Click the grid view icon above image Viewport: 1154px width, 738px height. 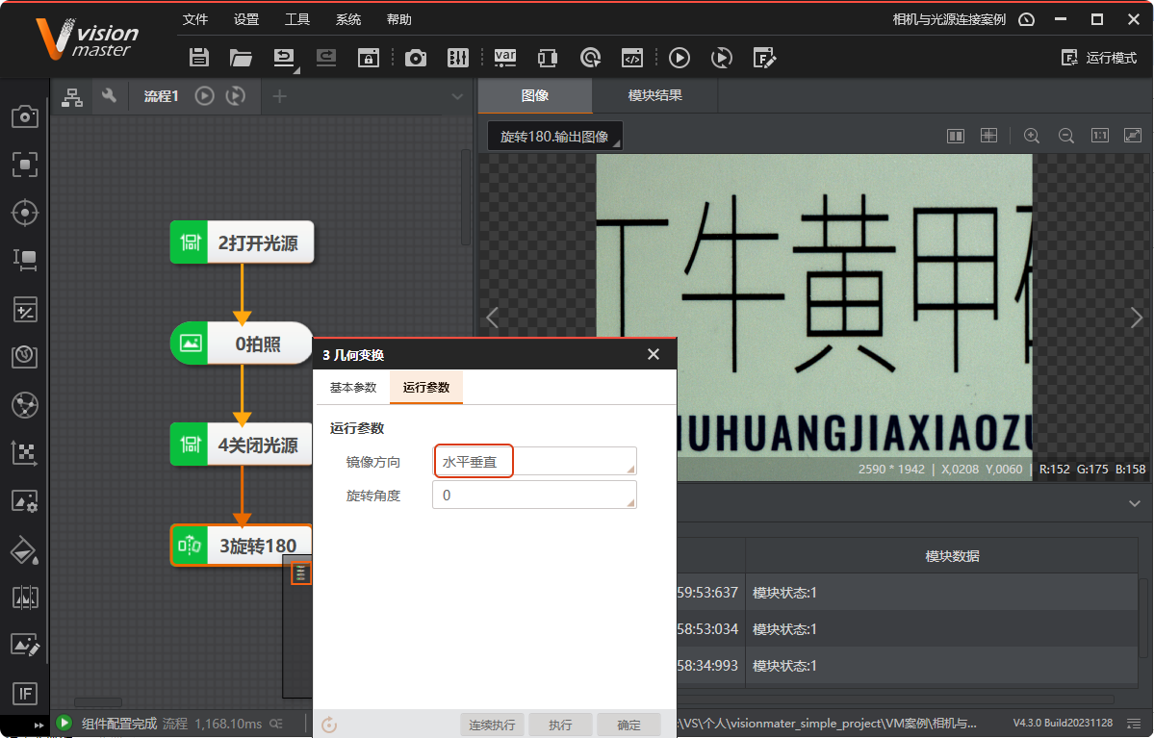(989, 136)
